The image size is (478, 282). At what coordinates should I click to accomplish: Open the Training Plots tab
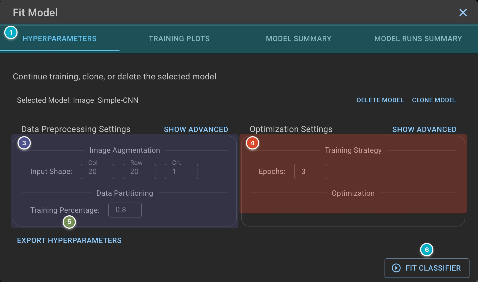[x=179, y=39]
